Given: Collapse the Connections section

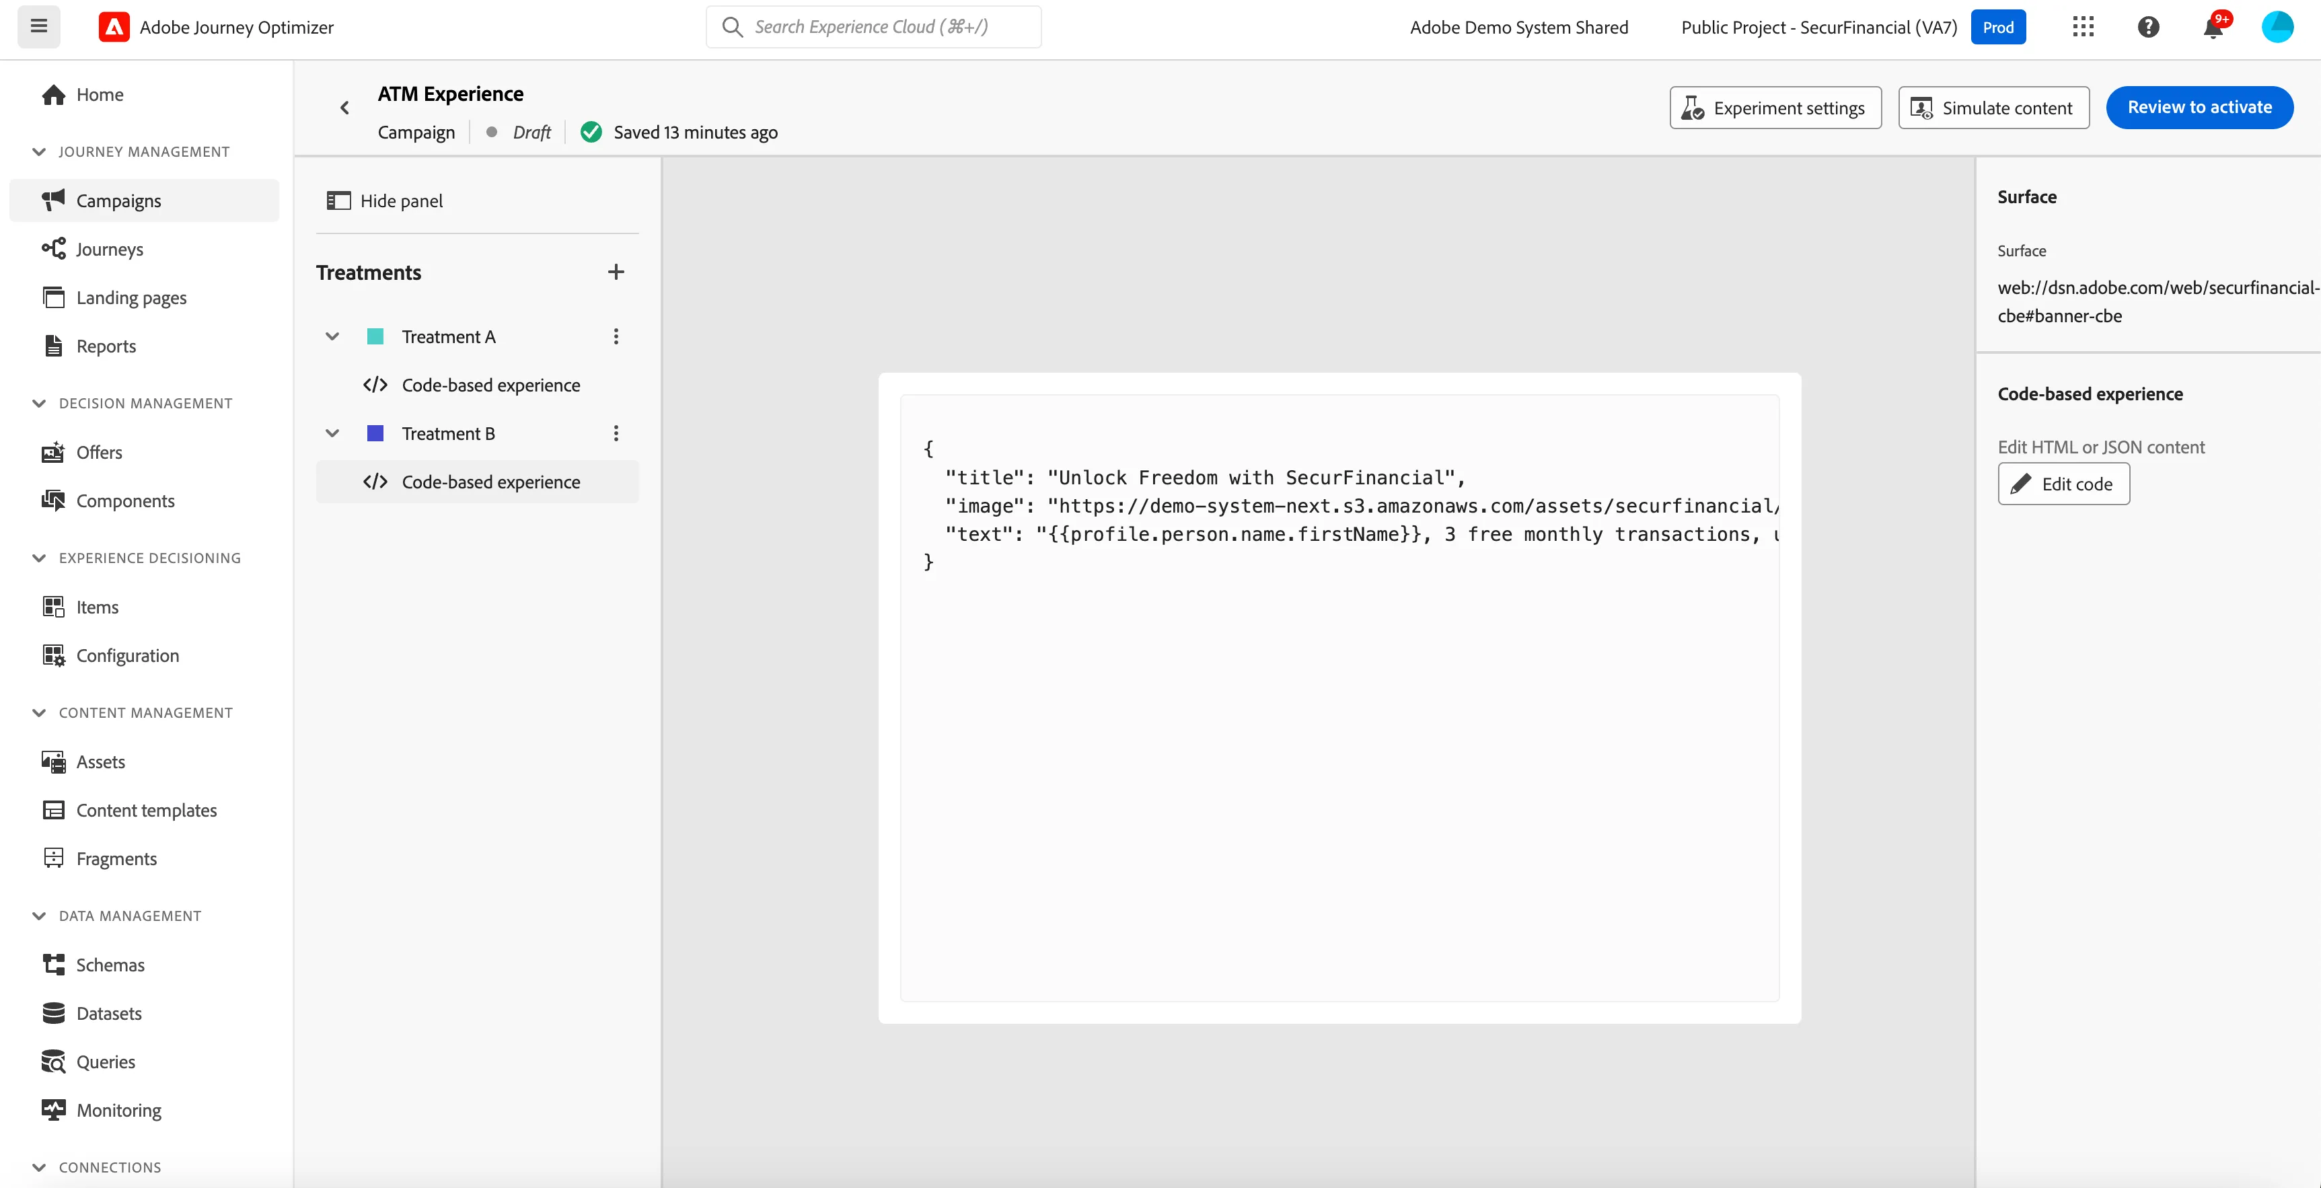Looking at the screenshot, I should pyautogui.click(x=39, y=1167).
